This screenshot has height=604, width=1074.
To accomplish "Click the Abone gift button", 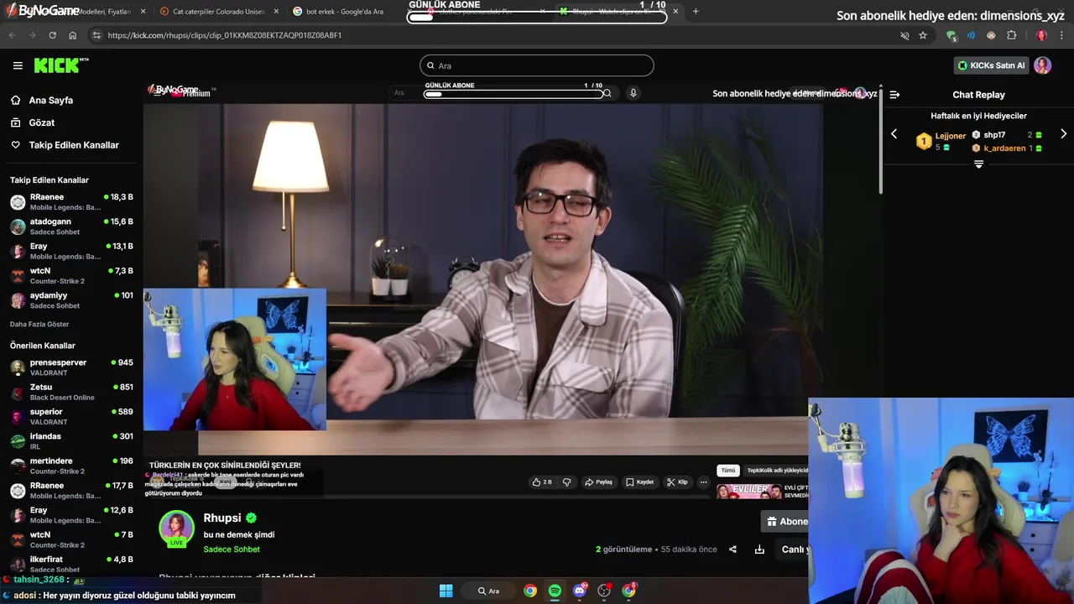I will click(x=785, y=522).
